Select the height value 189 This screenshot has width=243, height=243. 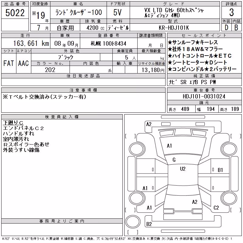click(235, 109)
